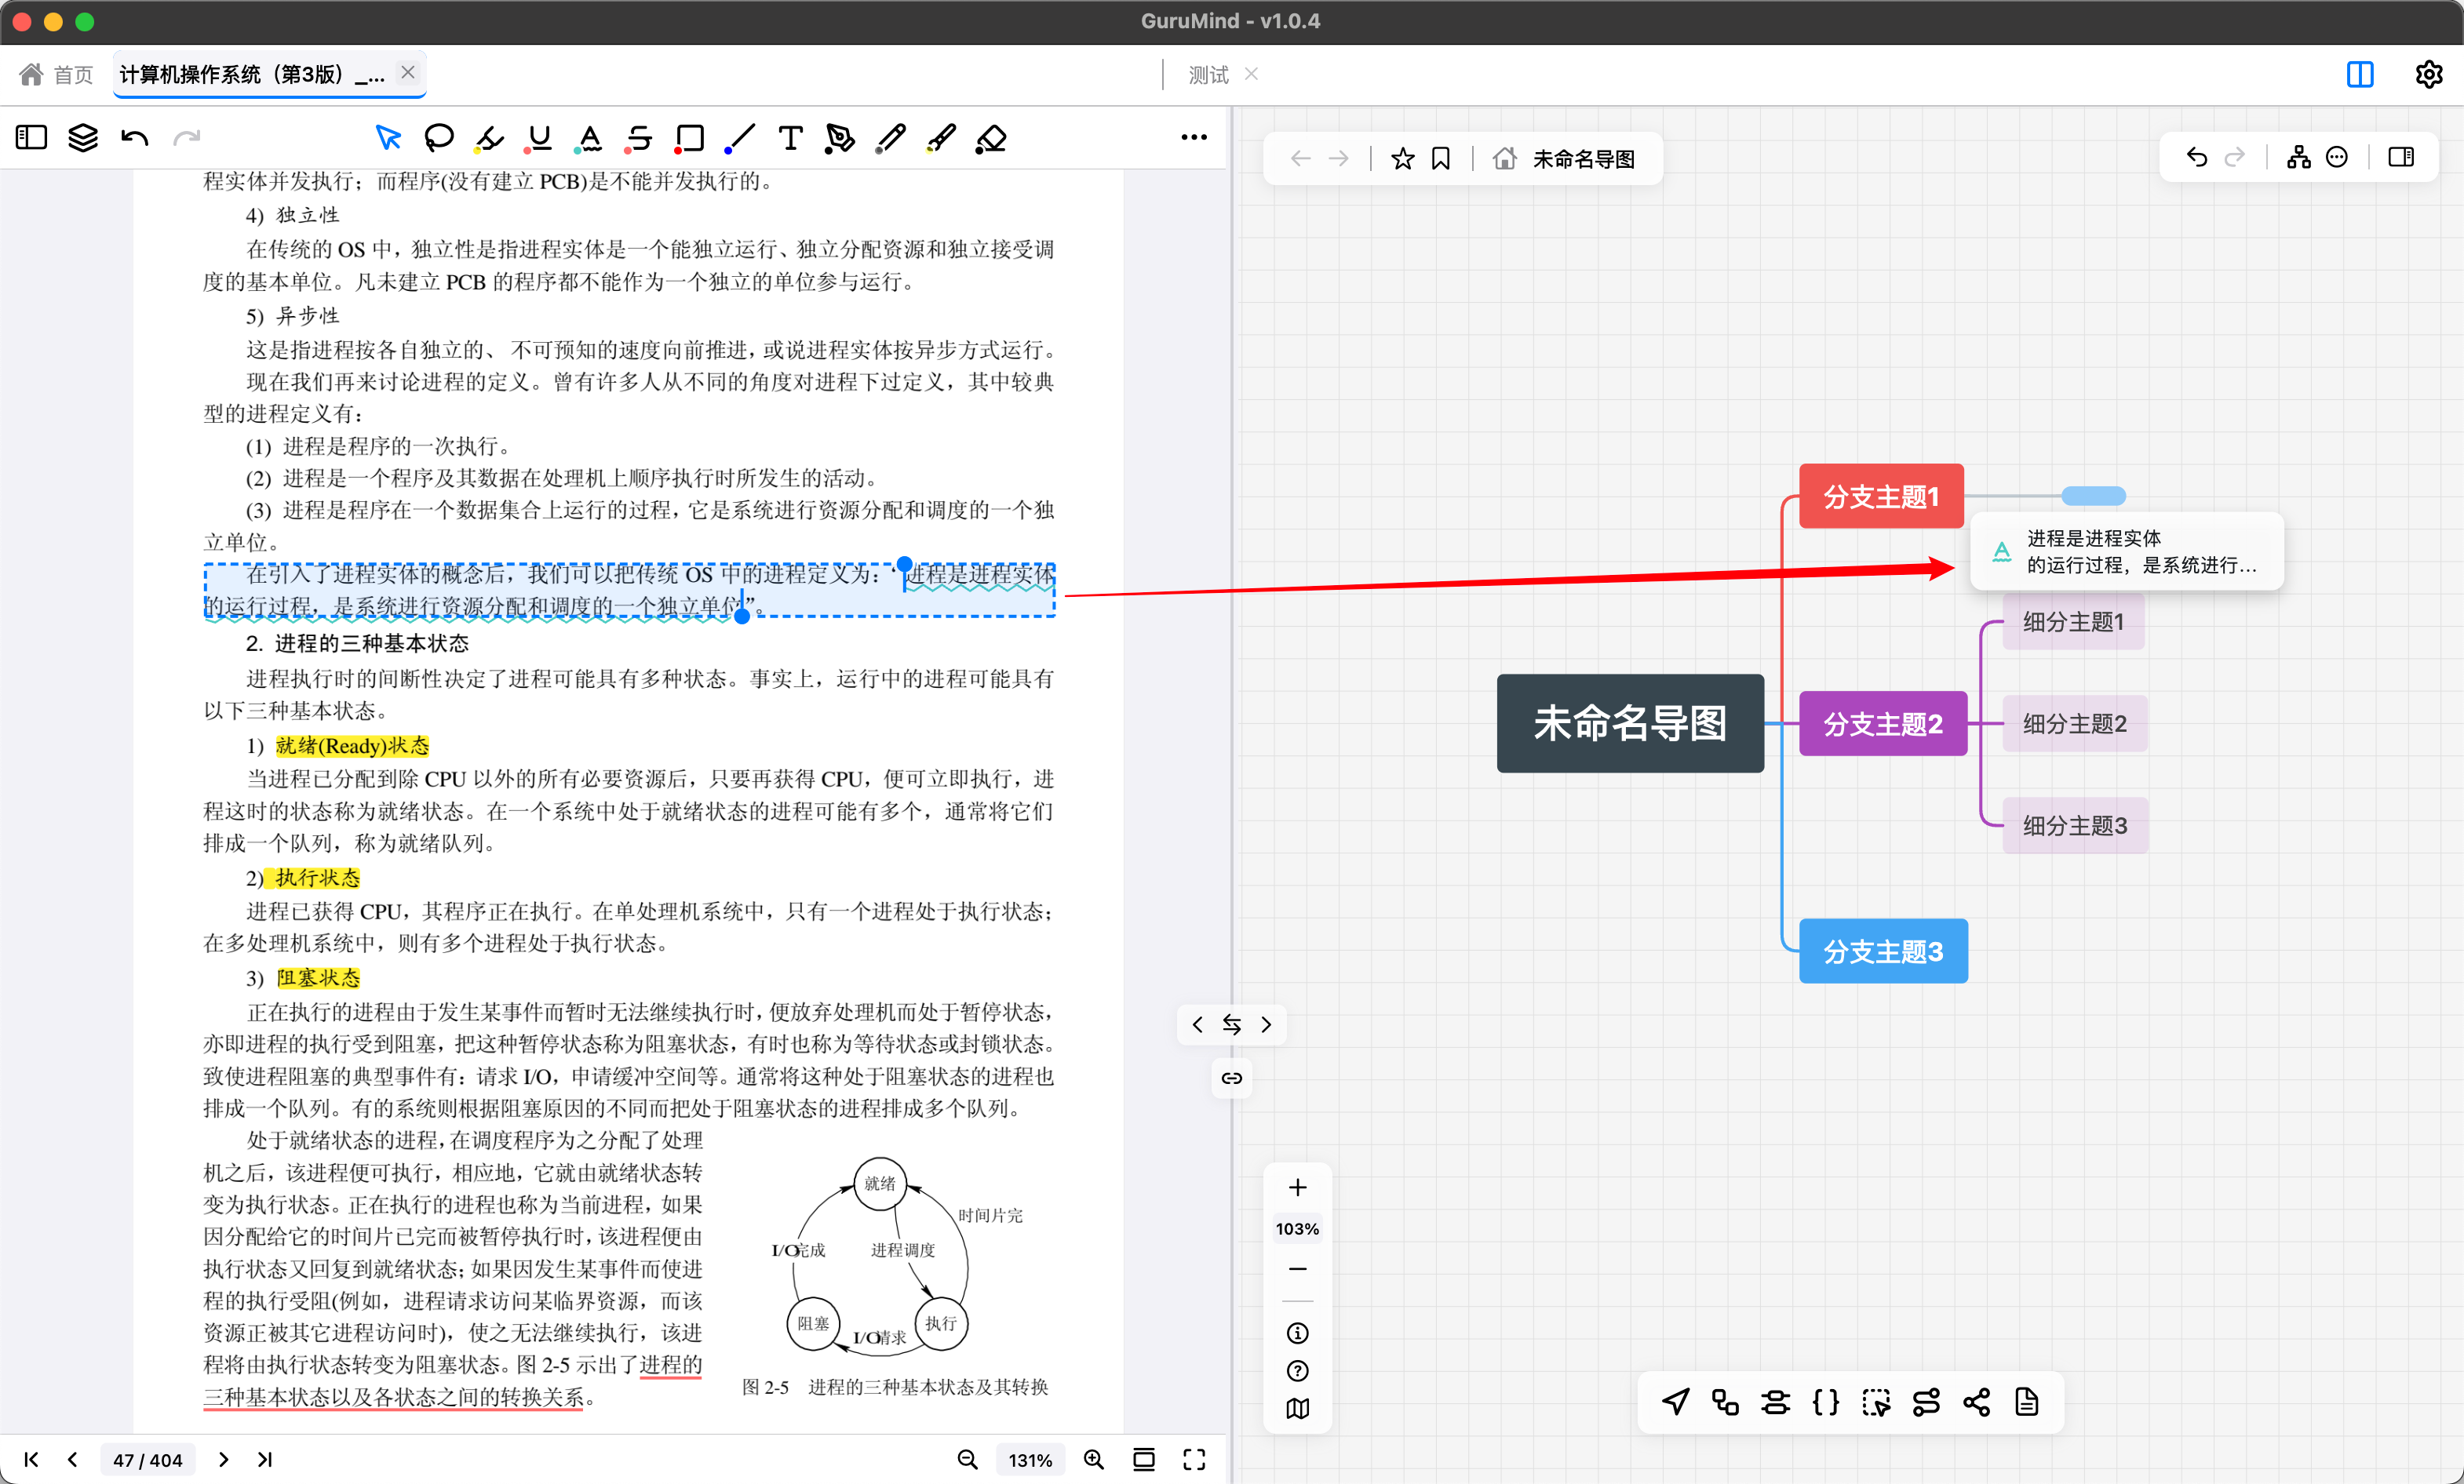Click the share icon in mind map toolbar
The width and height of the screenshot is (2464, 1484).
1976,1402
